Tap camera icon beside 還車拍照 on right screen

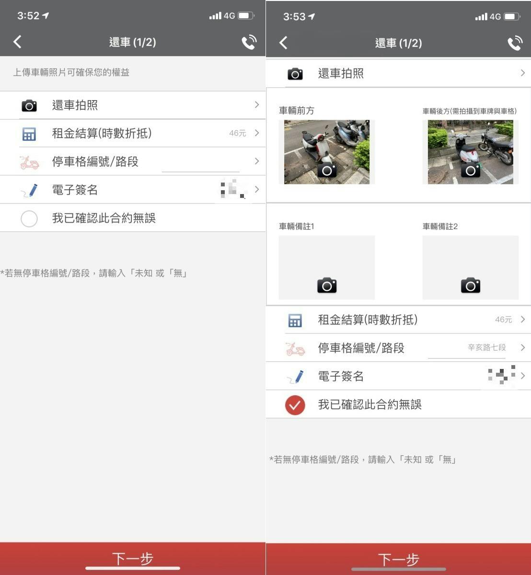[295, 74]
